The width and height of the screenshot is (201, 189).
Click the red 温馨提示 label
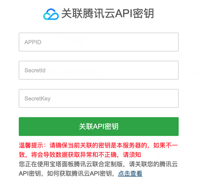pyautogui.click(x=31, y=146)
